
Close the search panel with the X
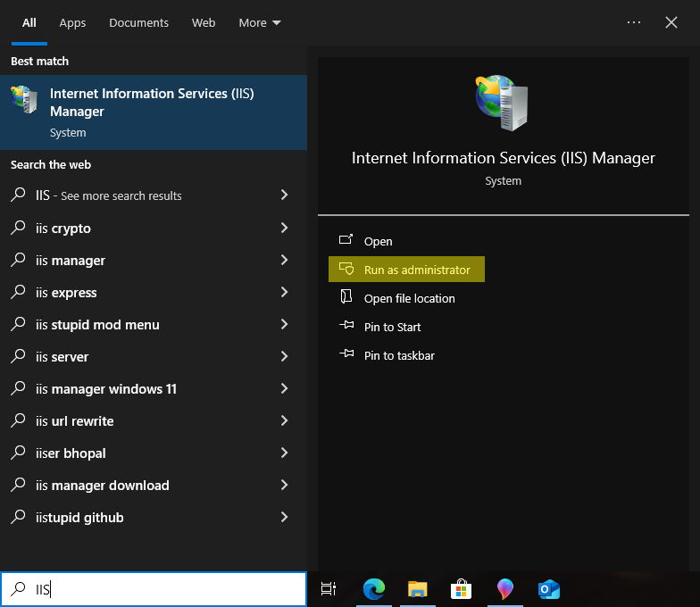click(x=671, y=22)
